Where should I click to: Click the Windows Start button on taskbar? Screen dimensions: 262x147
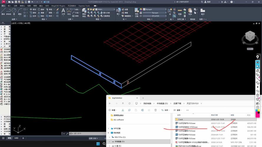coord(98,144)
